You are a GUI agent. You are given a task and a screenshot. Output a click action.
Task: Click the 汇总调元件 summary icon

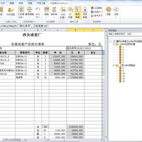coord(21,10)
